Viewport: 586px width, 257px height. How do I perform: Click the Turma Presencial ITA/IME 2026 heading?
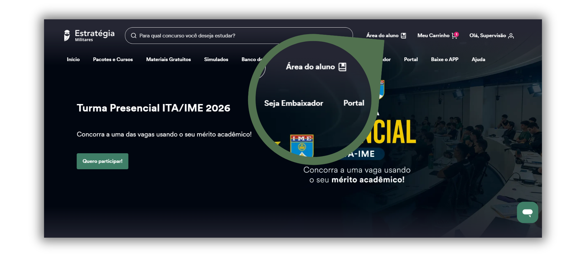pos(153,108)
